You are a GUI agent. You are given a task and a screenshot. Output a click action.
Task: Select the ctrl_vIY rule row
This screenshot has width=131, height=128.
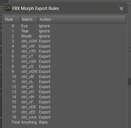coord(65,92)
